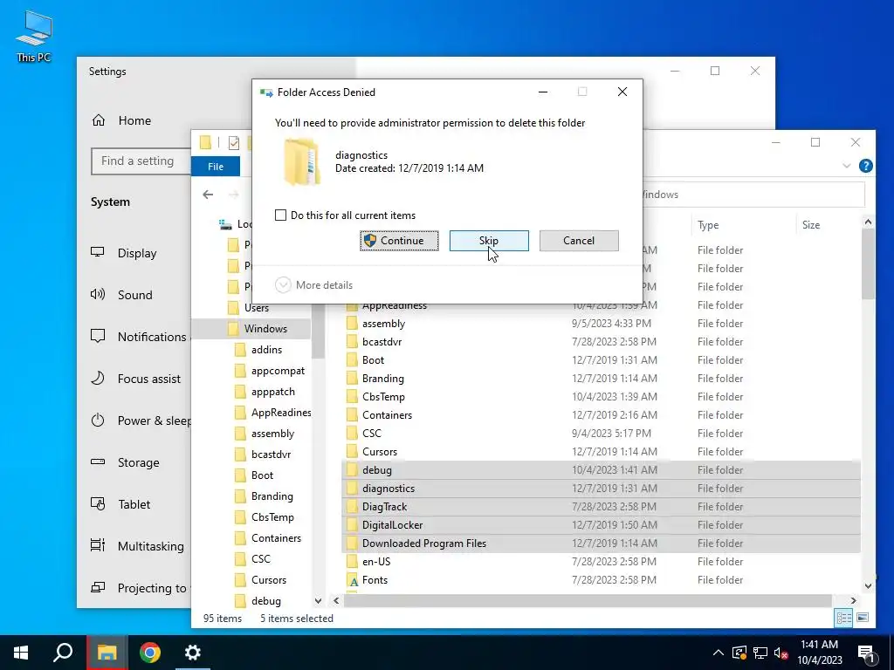The width and height of the screenshot is (894, 670).
Task: Select the DigitalLocker folder row
Action: pyautogui.click(x=601, y=524)
